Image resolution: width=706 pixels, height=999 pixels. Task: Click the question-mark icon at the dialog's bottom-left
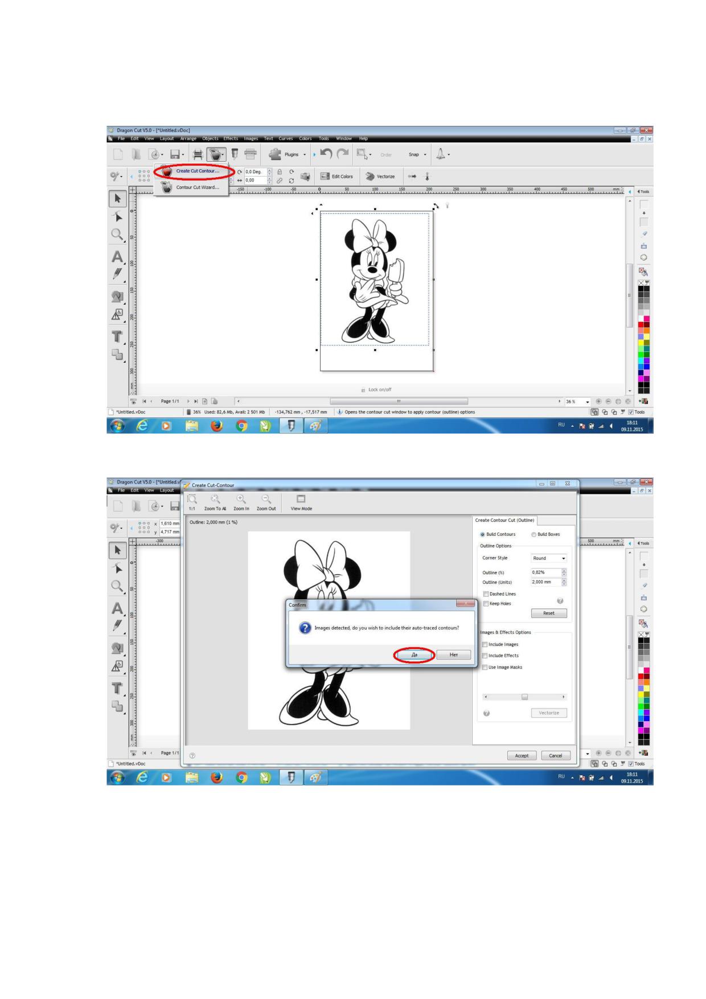pyautogui.click(x=192, y=756)
